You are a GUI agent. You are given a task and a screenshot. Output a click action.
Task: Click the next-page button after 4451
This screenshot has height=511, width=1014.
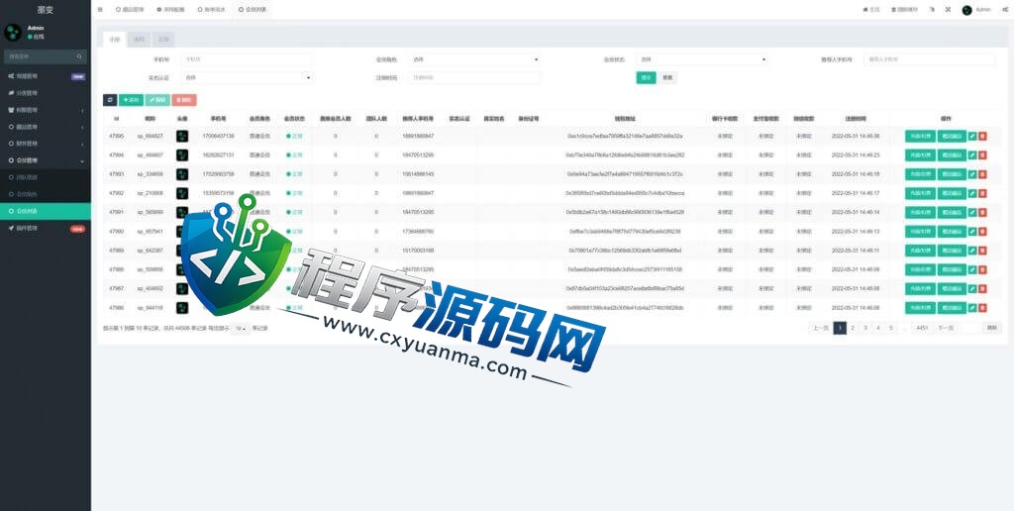click(x=946, y=328)
